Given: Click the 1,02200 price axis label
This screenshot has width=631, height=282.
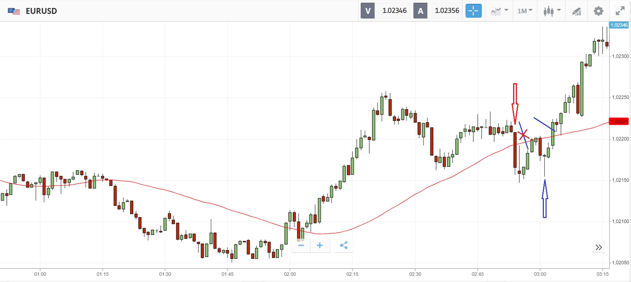Looking at the screenshot, I should tap(620, 139).
